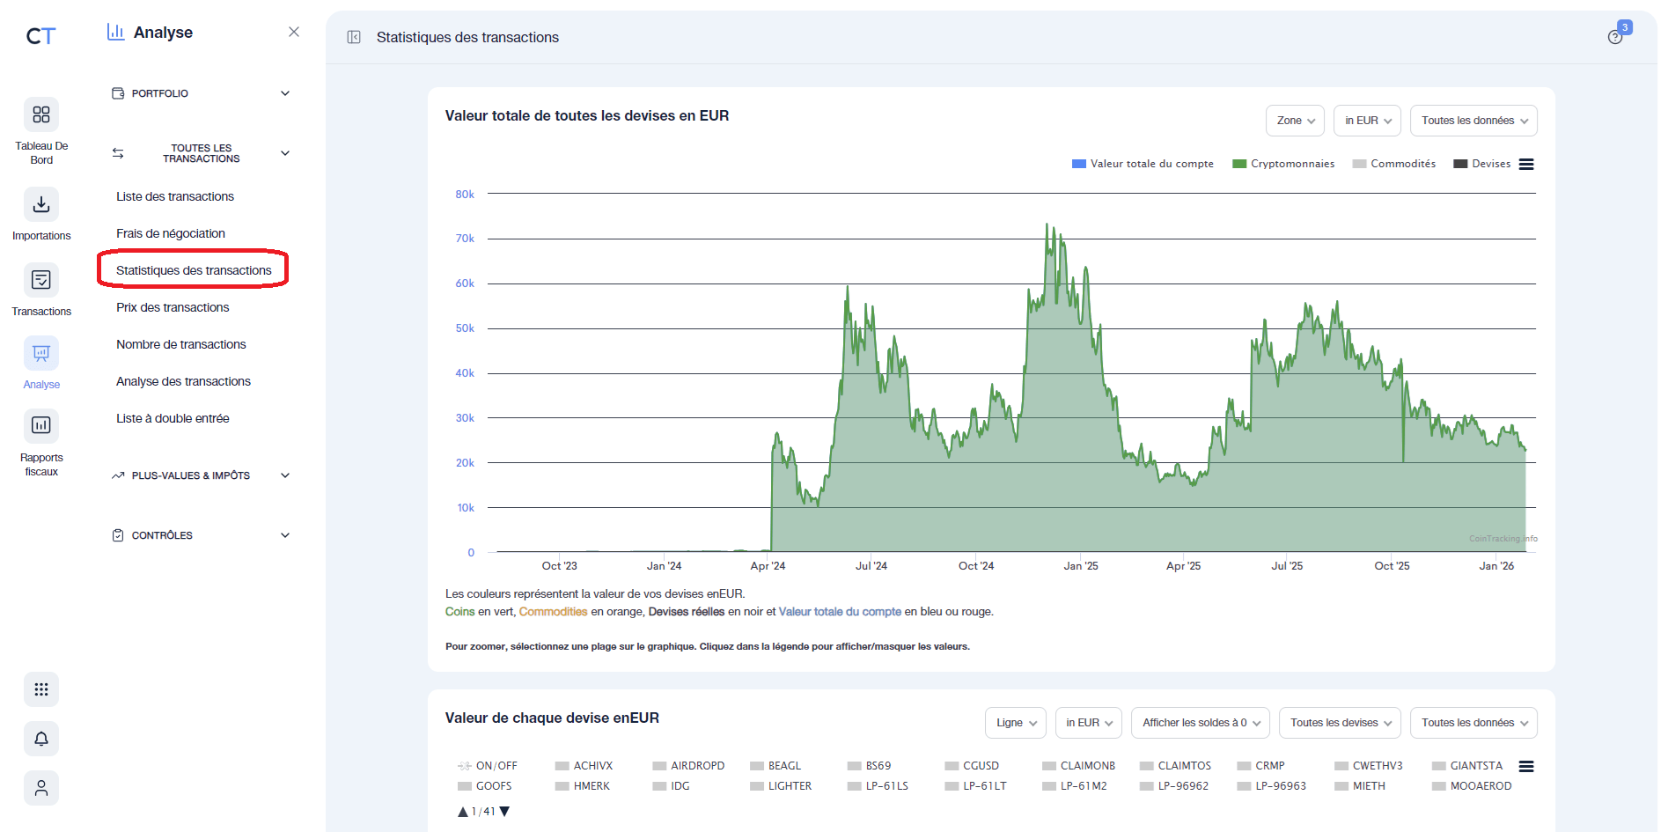Open the Tableau De Bord dashboard icon
Viewport: 1668px width, 832px height.
pyautogui.click(x=40, y=115)
